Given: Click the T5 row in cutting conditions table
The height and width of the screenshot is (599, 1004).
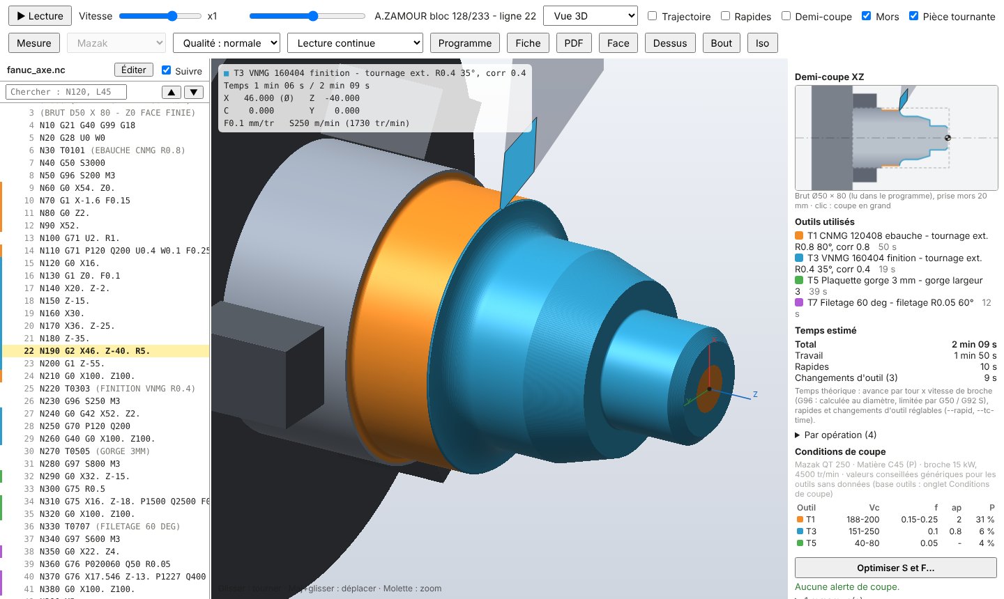Looking at the screenshot, I should (x=896, y=543).
